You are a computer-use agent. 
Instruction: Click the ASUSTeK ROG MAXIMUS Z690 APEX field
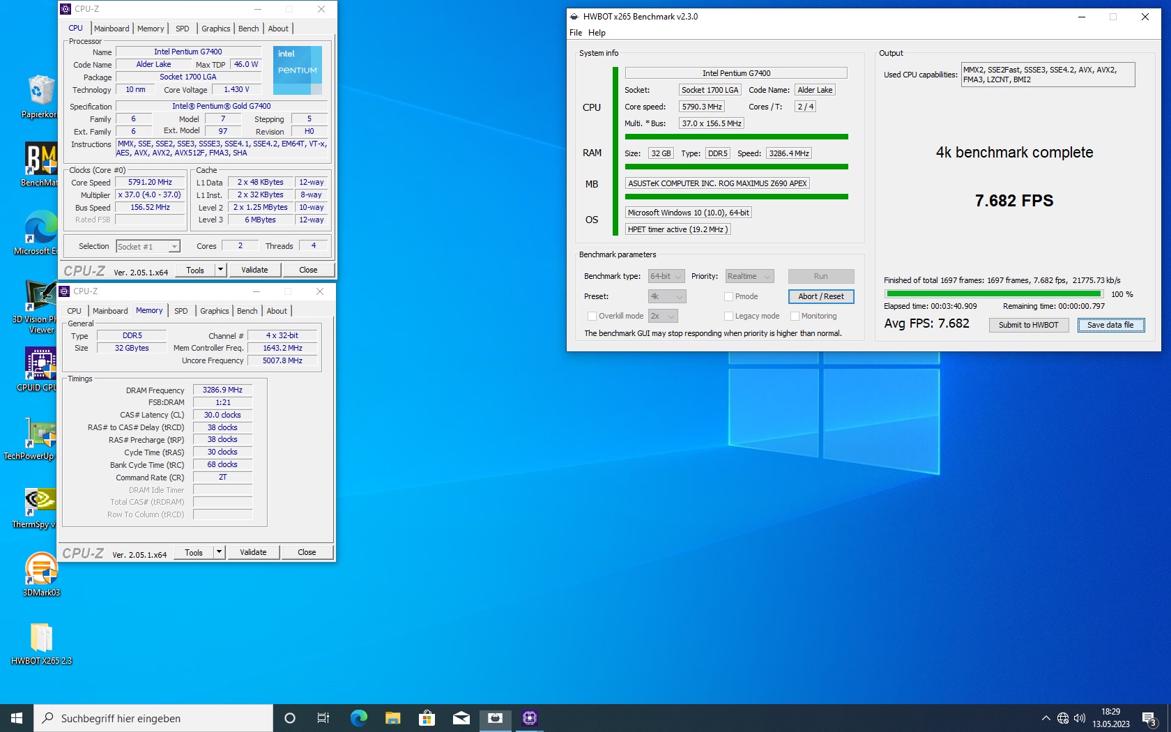[717, 183]
